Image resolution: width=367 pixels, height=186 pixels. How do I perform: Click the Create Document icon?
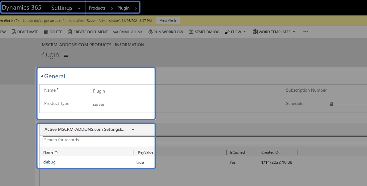70,32
